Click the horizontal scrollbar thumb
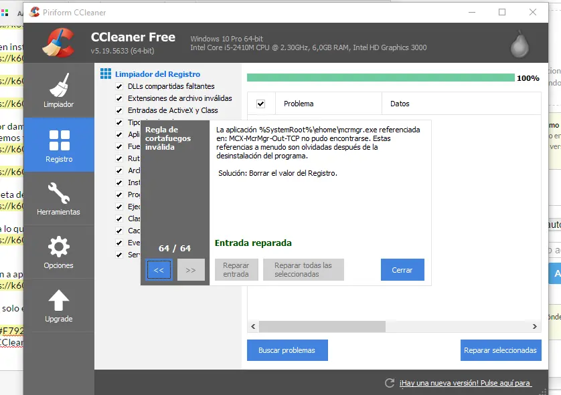561x395 pixels. coord(322,326)
